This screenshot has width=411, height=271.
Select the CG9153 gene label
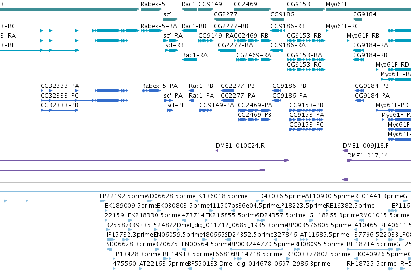(x=298, y=4)
